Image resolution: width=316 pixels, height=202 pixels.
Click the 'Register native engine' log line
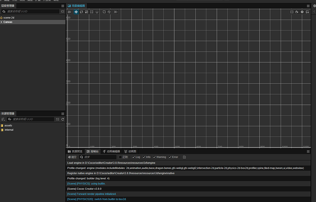click(188, 173)
